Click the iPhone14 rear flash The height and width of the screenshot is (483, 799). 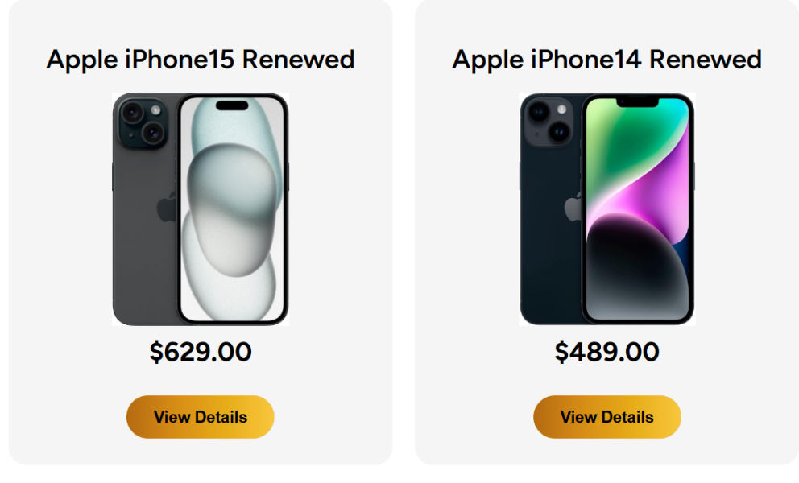[561, 109]
